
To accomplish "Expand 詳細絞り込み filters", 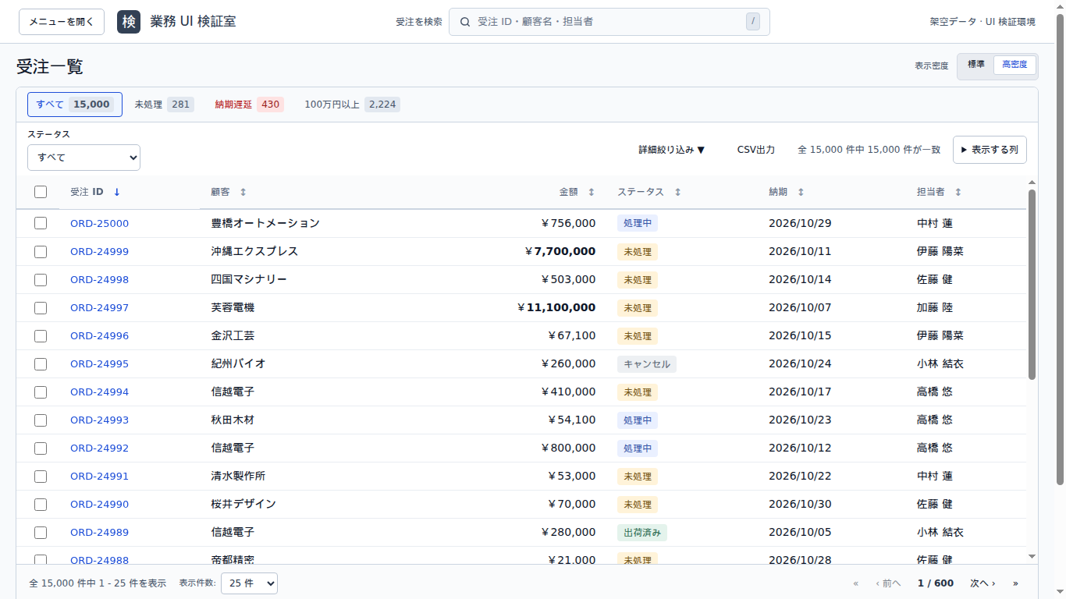I will tap(672, 150).
